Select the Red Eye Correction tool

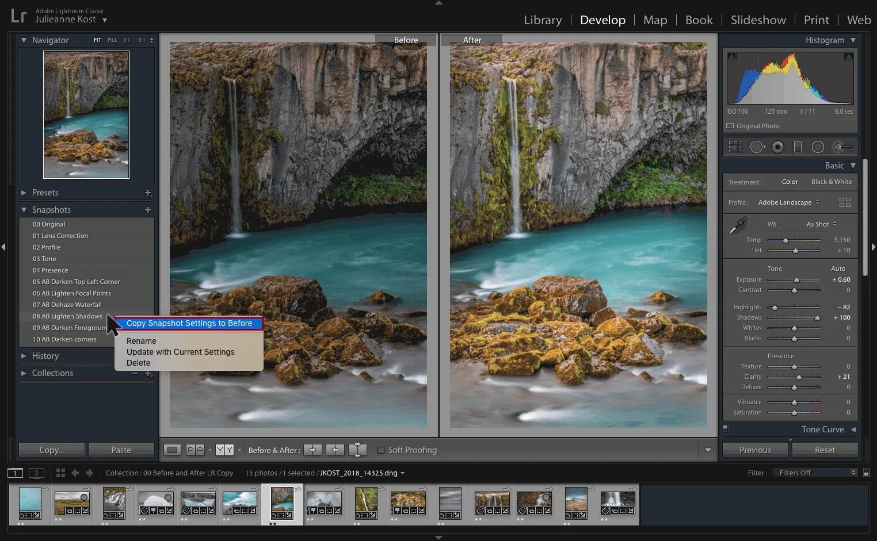tap(777, 147)
